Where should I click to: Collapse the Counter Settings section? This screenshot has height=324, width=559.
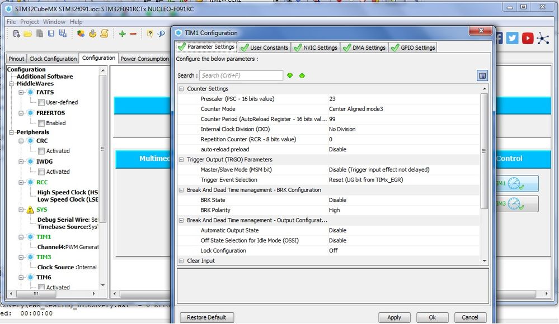pyautogui.click(x=181, y=89)
